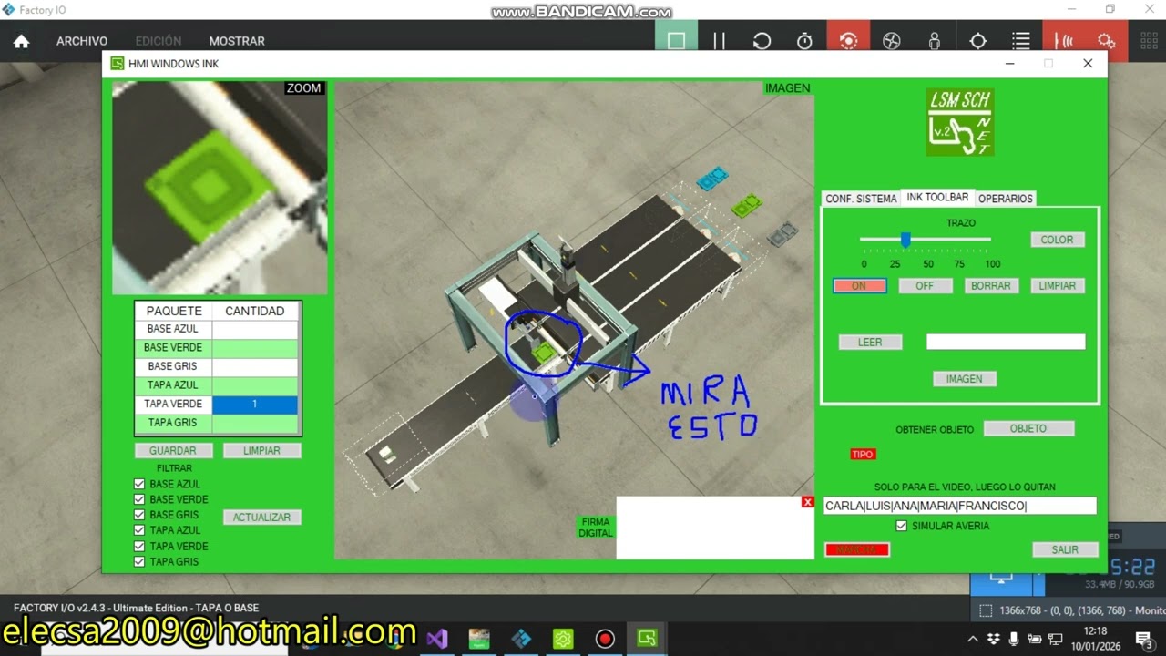
Task: Click the BORRAR button
Action: pyautogui.click(x=990, y=286)
